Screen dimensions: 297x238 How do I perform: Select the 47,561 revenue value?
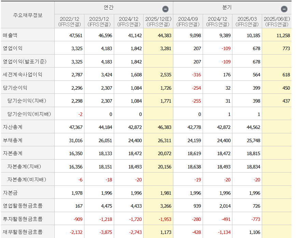click(76, 35)
